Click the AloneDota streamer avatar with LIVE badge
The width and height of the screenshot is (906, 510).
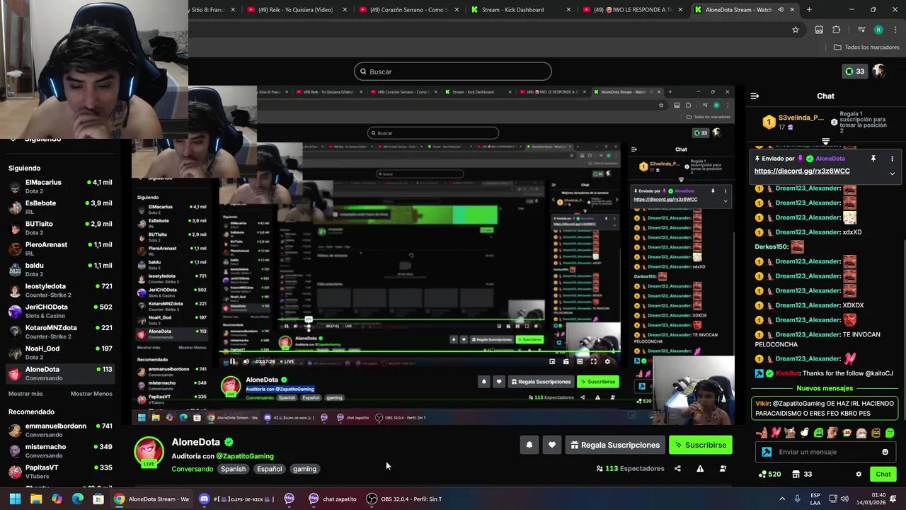pyautogui.click(x=149, y=453)
